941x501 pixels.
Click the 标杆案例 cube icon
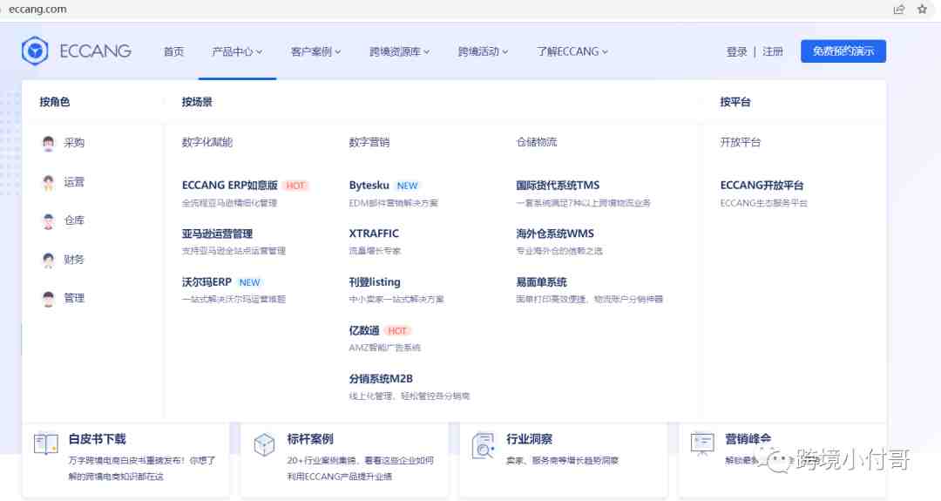coord(264,444)
